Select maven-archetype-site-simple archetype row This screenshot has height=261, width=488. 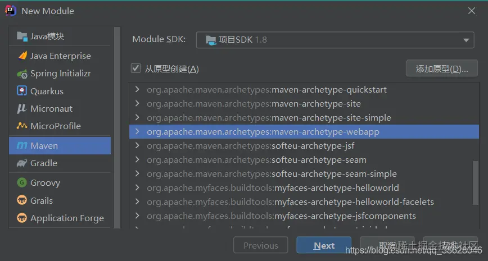304,117
